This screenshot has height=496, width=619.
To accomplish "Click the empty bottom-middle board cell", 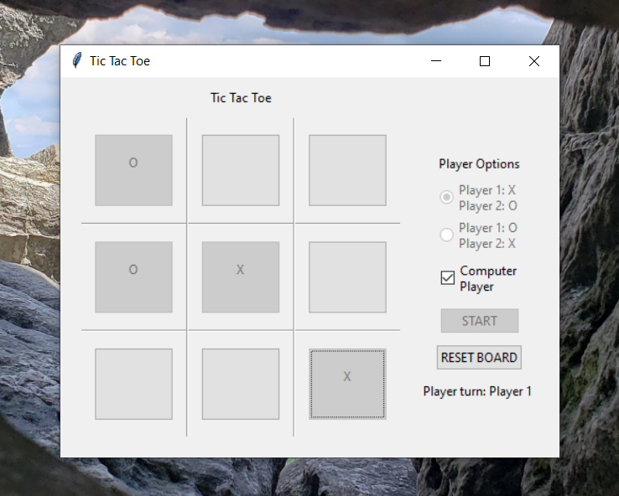I will 241,384.
